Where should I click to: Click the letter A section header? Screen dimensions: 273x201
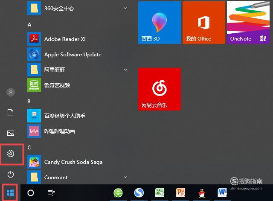coord(29,25)
